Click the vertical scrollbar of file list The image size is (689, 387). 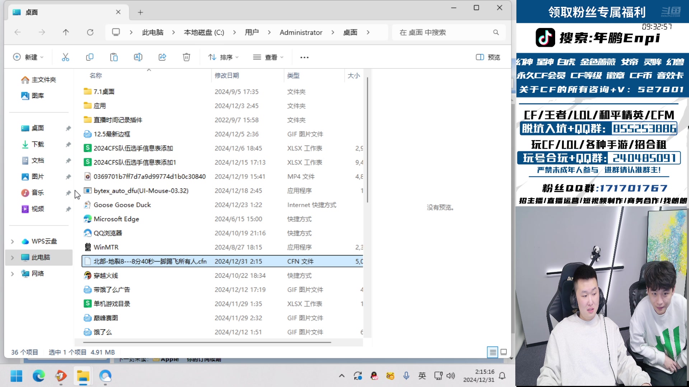pyautogui.click(x=367, y=140)
